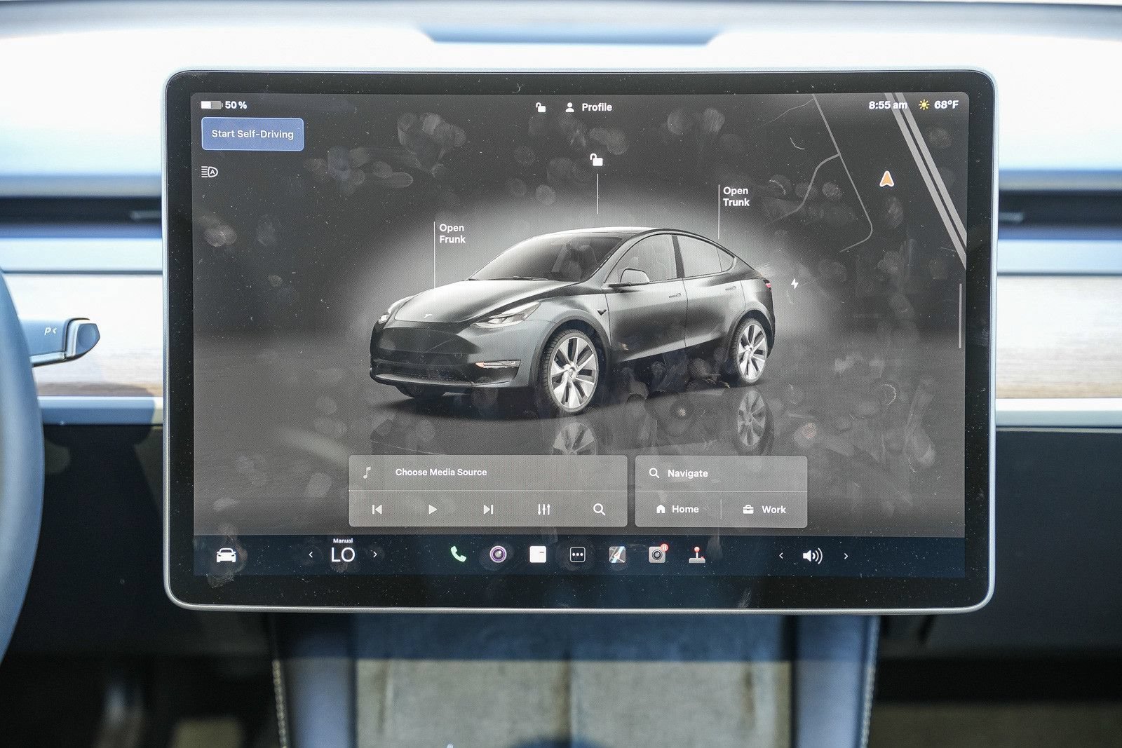Decrease the cabin temperature with the left arrow
The image size is (1122, 748).
coord(311,555)
